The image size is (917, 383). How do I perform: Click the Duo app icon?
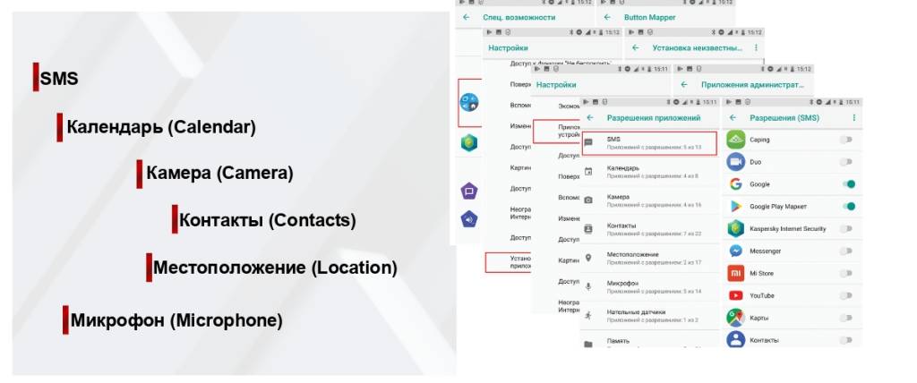735,162
